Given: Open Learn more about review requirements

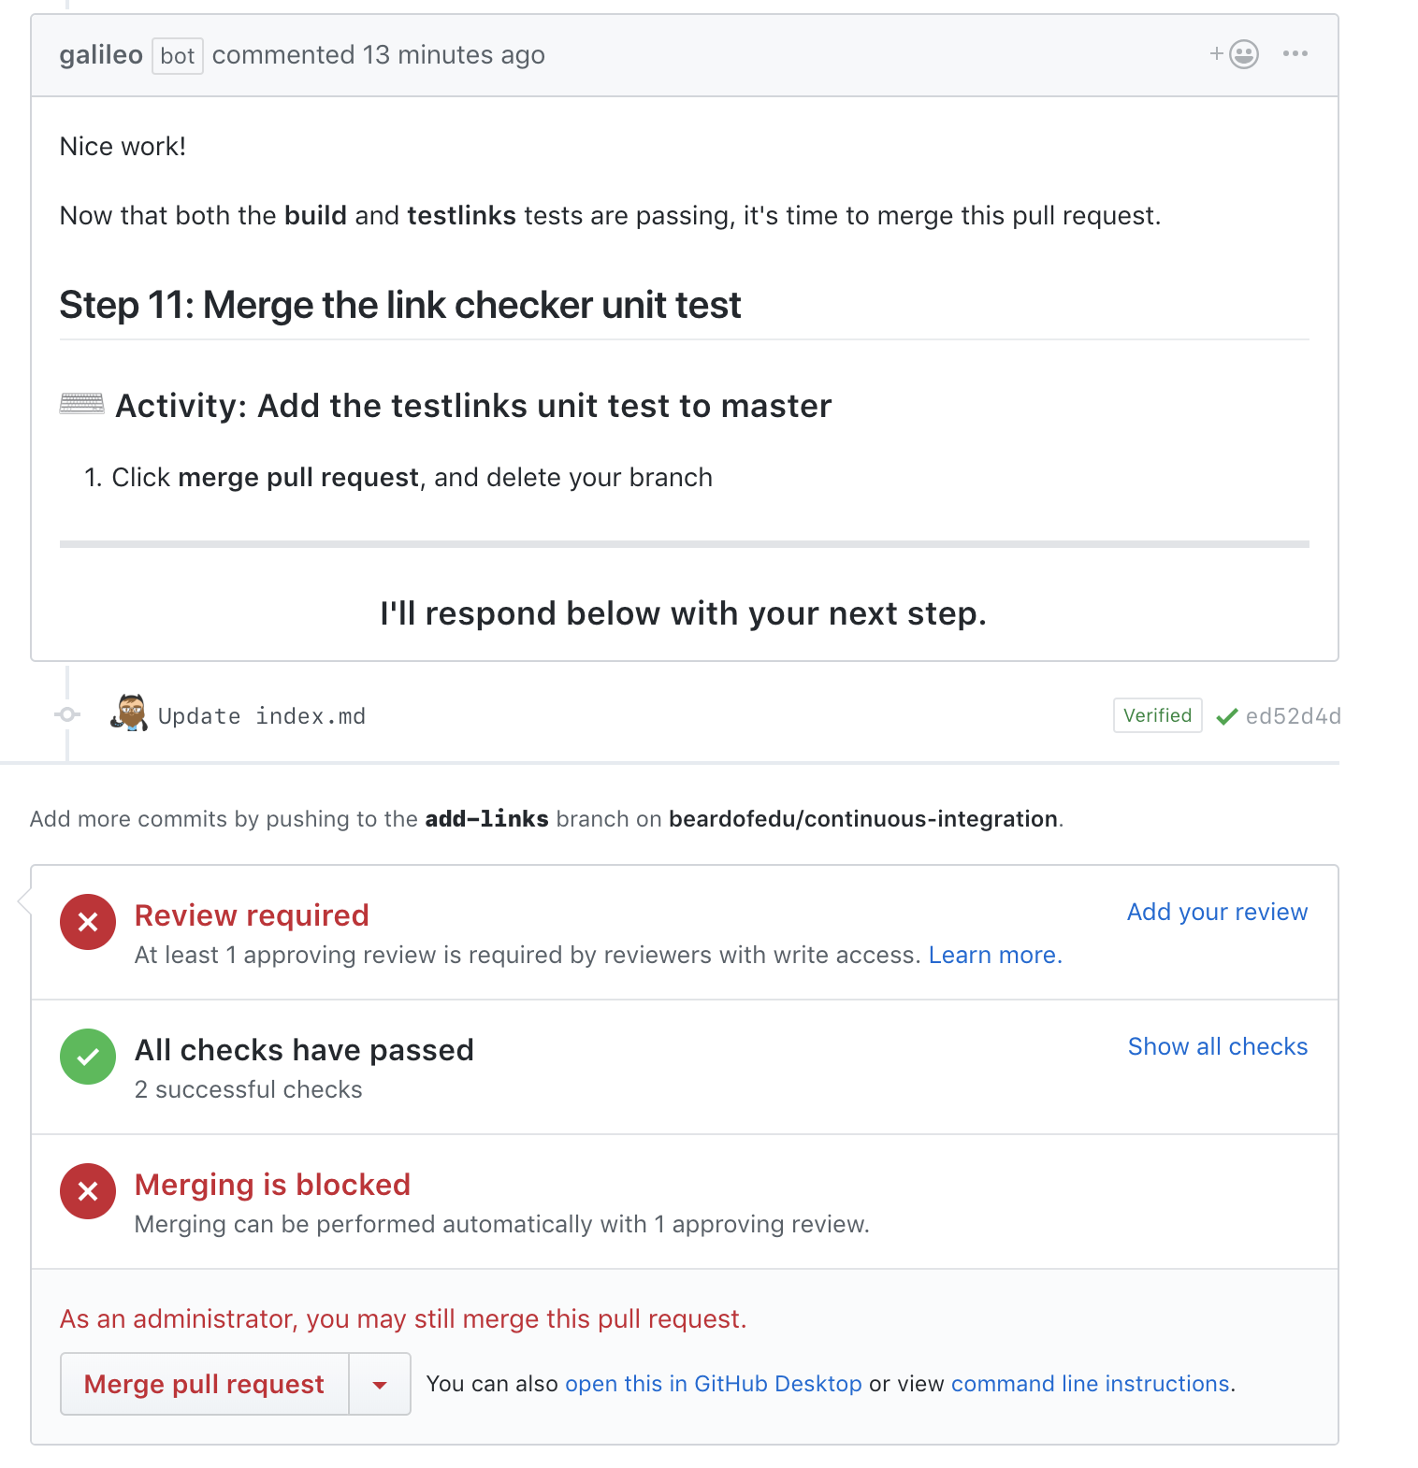Looking at the screenshot, I should click(994, 955).
